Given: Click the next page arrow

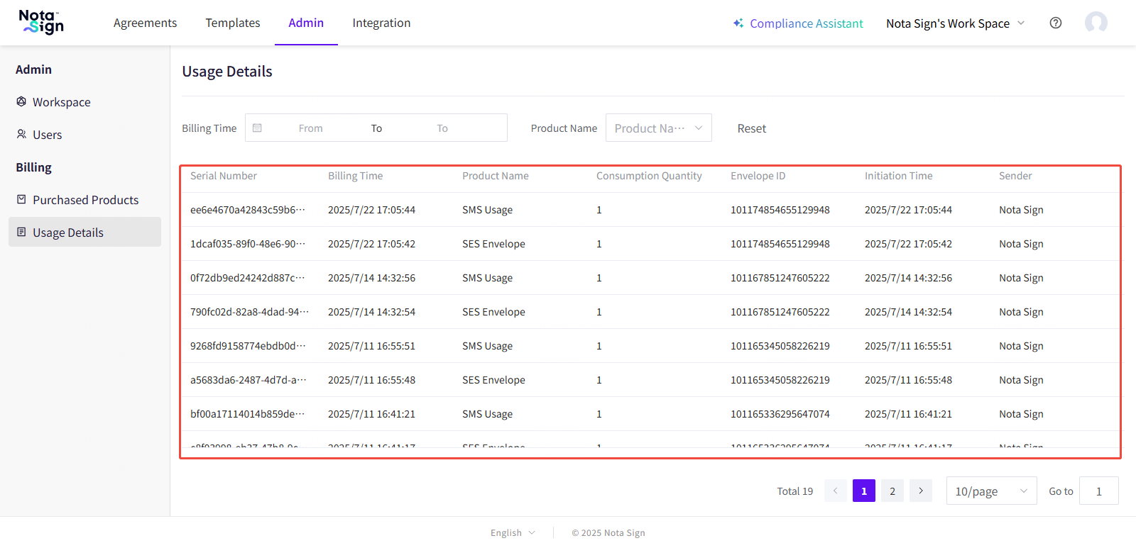Looking at the screenshot, I should (921, 491).
